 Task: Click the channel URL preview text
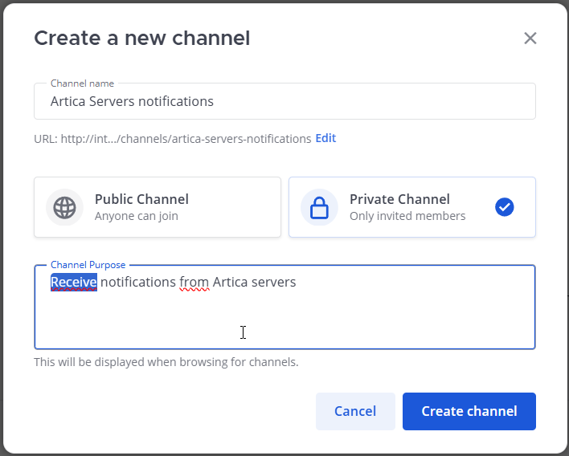pyautogui.click(x=172, y=139)
